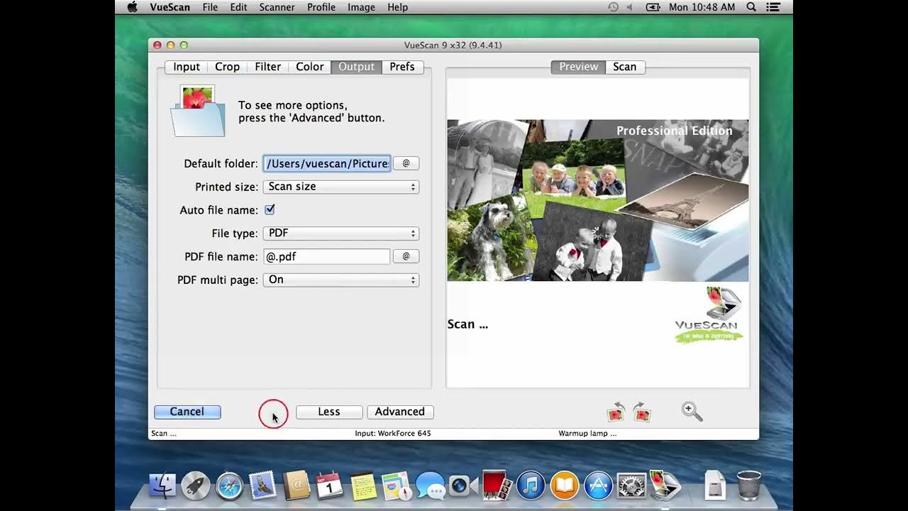Open Messages speech bubble in the Dock
This screenshot has width=908, height=511.
click(430, 485)
